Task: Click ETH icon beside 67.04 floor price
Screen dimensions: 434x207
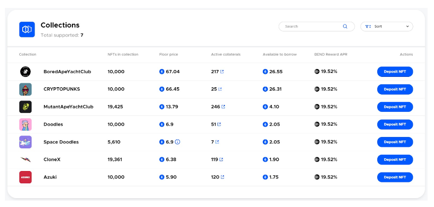Action: [162, 71]
